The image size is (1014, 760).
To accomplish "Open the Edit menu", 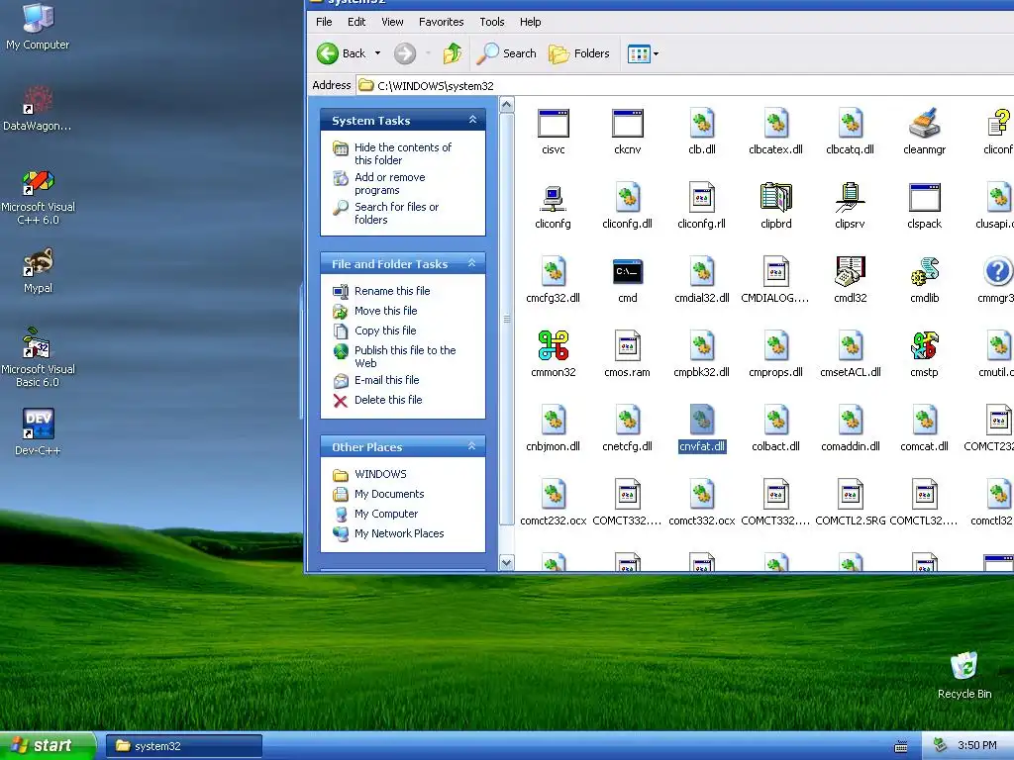I will point(356,22).
